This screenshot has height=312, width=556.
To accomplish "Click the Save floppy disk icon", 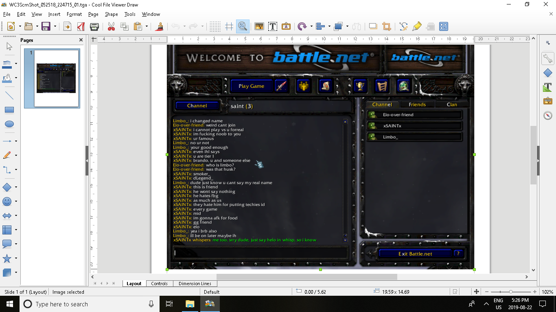I will pyautogui.click(x=46, y=26).
